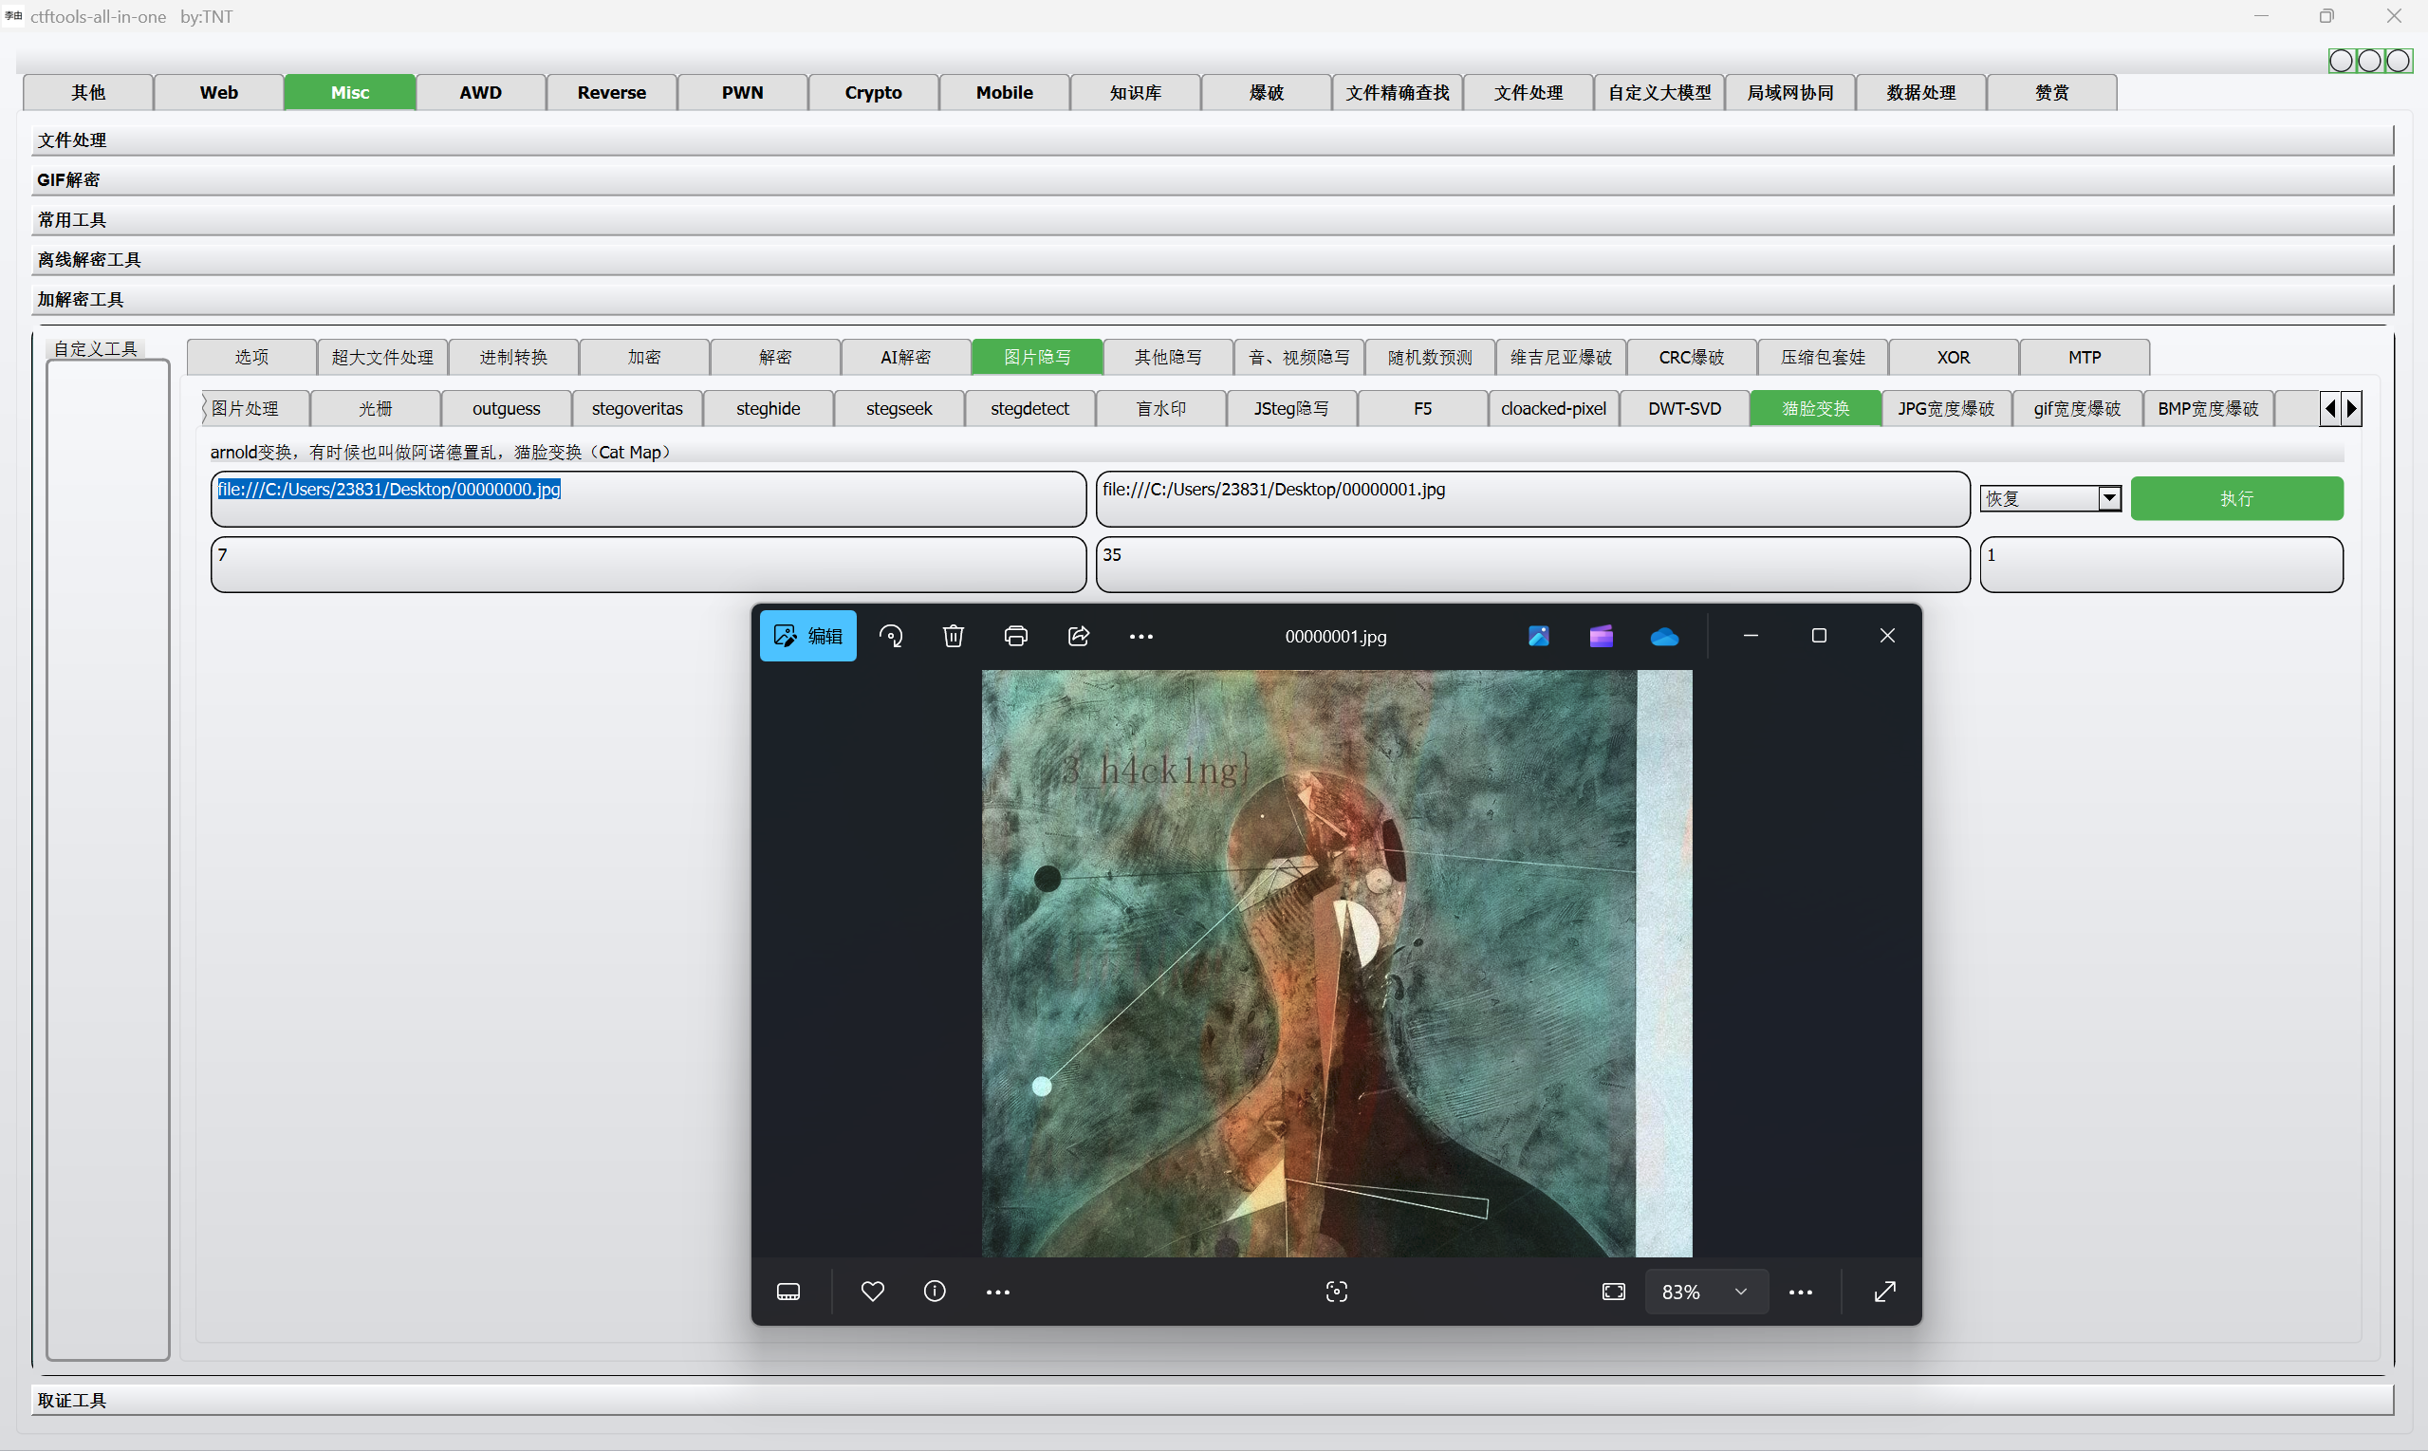This screenshot has width=2428, height=1451.
Task: Open the 恢复 mode dropdown
Action: tap(2050, 498)
